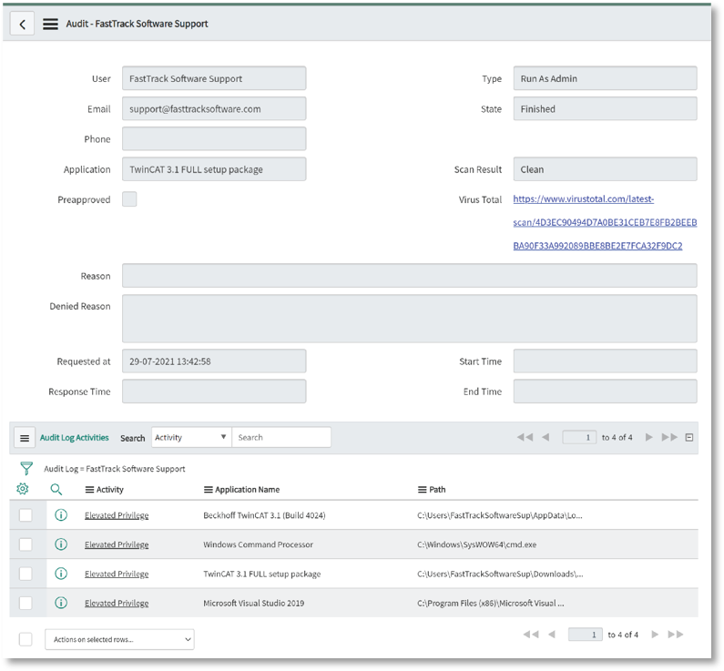Go to previous page in top pager
This screenshot has height=671, width=724.
[546, 437]
